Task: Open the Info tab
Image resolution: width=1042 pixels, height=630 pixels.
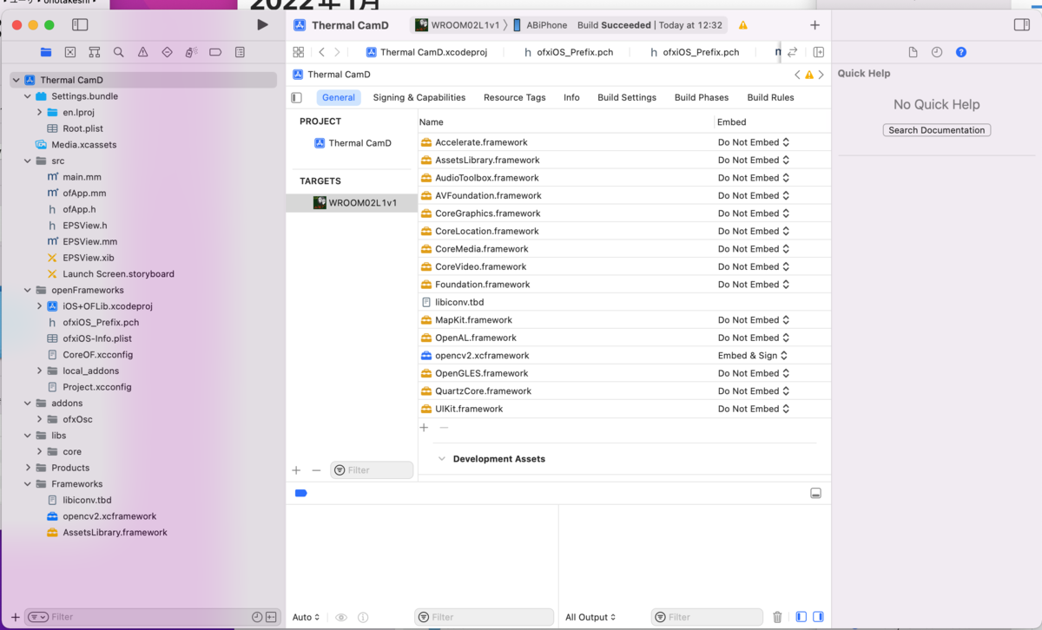Action: [571, 97]
